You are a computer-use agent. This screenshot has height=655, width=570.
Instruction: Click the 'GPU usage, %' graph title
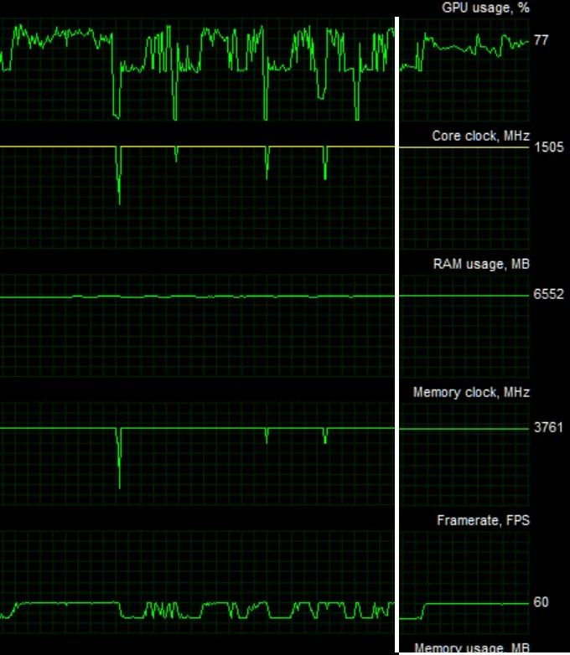[485, 8]
